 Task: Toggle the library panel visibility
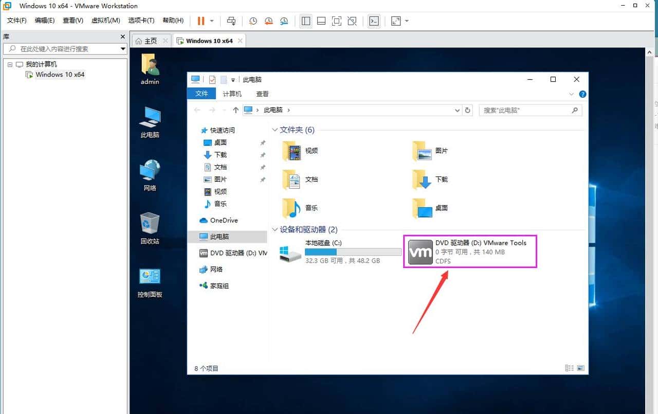coord(306,21)
